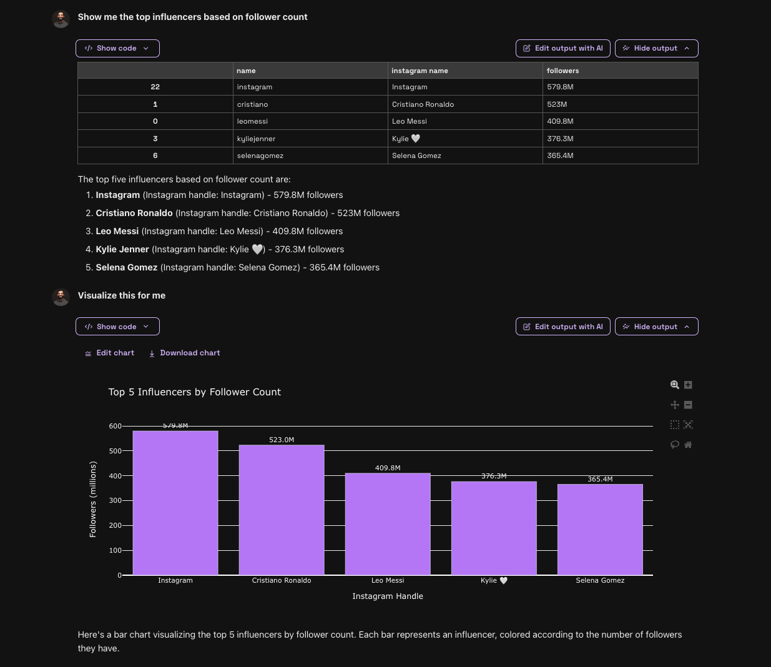Open Edit output with AI for the table
Viewport: 771px width, 667px height.
pyautogui.click(x=562, y=48)
